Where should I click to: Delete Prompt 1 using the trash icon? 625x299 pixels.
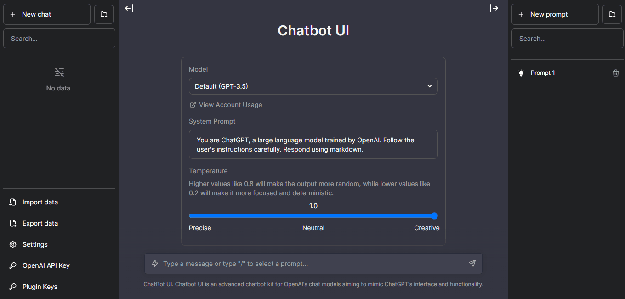(x=616, y=73)
